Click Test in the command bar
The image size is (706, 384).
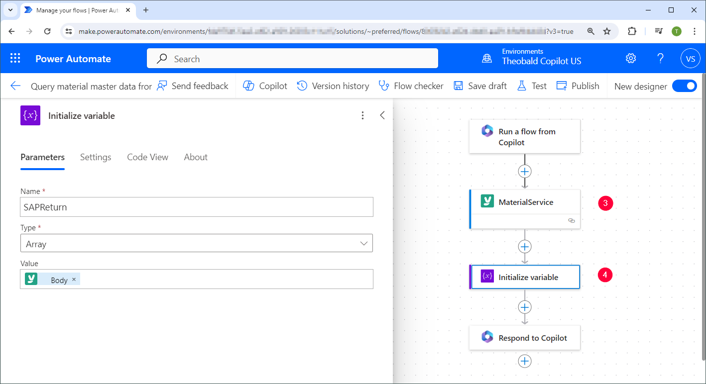coord(532,86)
